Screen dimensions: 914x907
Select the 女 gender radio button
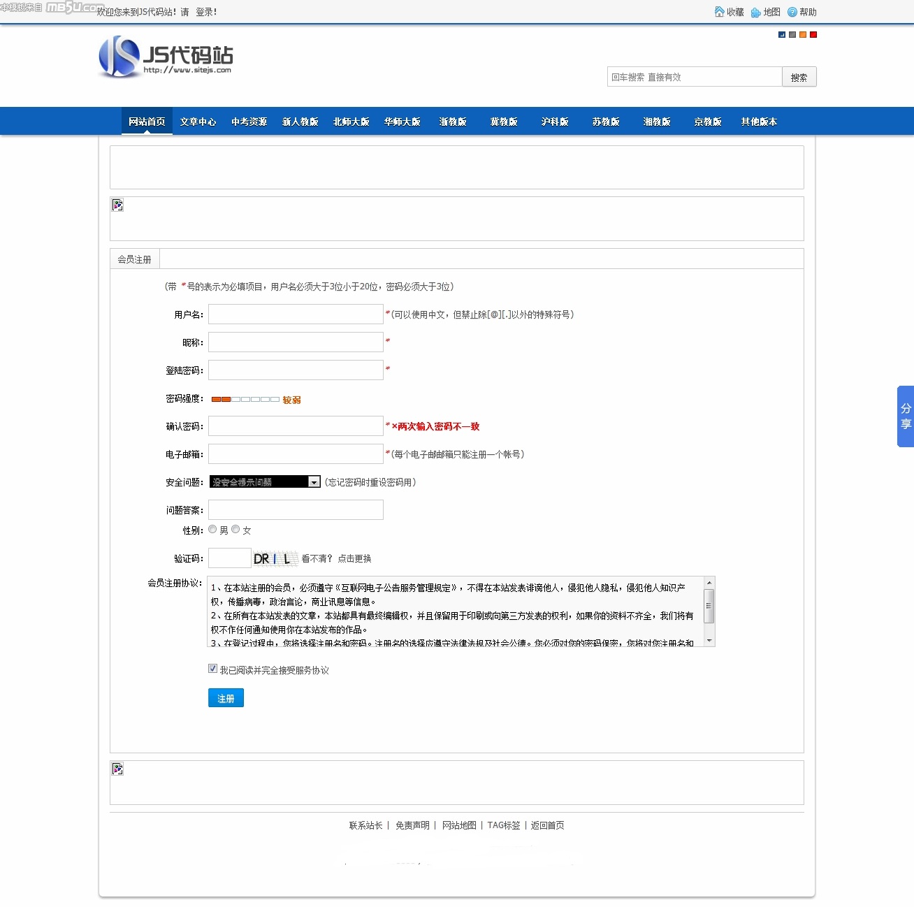coord(235,530)
